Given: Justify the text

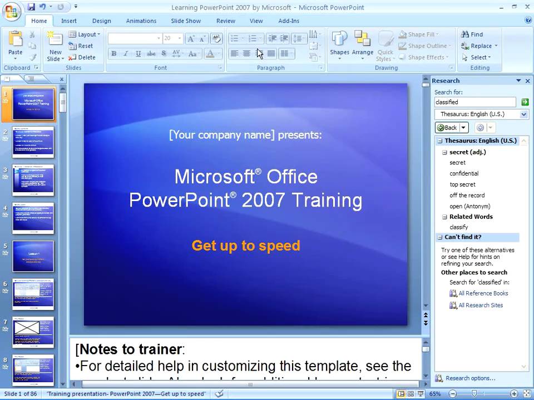Looking at the screenshot, I should coord(271,53).
